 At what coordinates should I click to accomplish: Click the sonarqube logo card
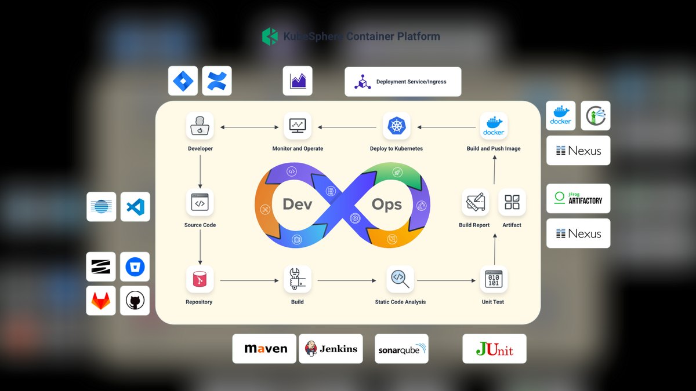[401, 349]
